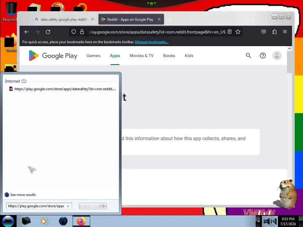Open the Kids section
This screenshot has height=227, width=303.
[189, 56]
